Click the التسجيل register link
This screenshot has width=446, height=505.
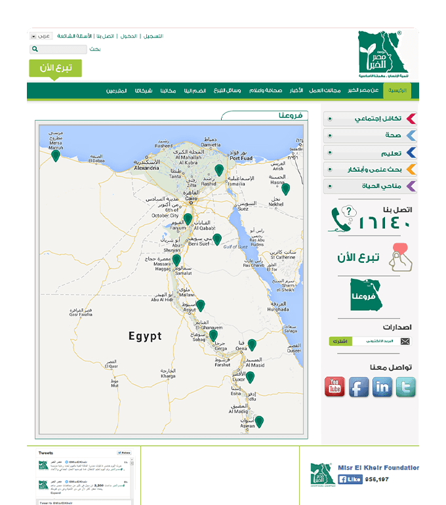click(153, 36)
